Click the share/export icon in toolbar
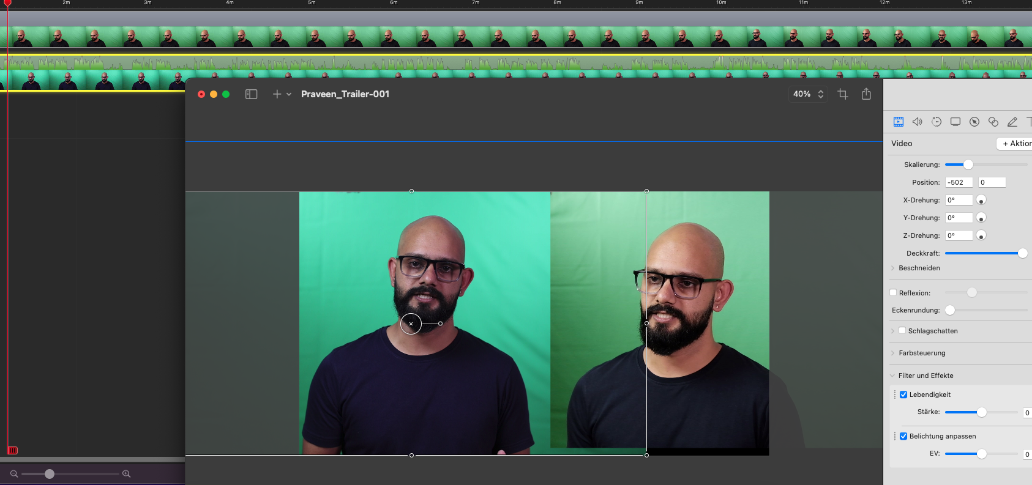The image size is (1032, 485). coord(866,94)
